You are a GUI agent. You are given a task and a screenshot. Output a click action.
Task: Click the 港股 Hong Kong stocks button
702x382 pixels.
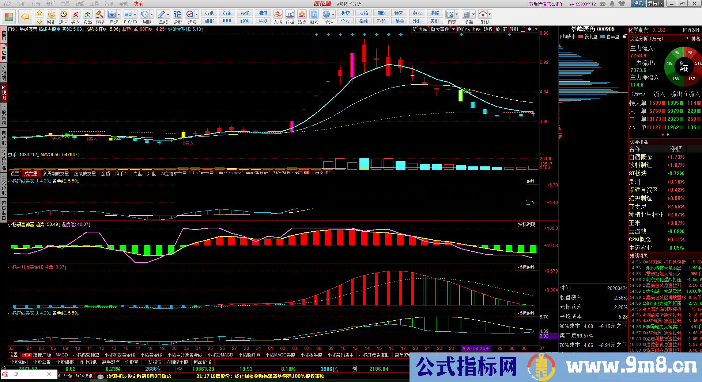coord(435,13)
